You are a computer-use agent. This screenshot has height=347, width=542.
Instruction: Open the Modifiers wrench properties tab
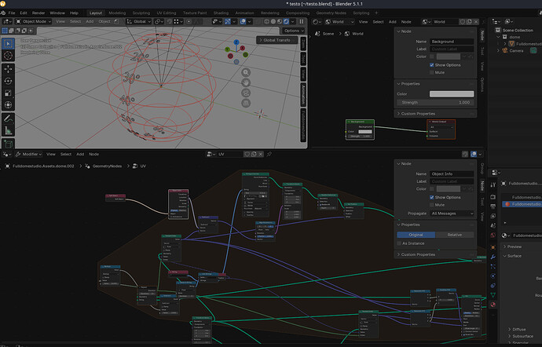click(493, 258)
